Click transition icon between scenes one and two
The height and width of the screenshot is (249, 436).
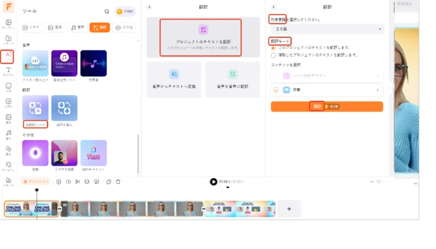pos(60,209)
